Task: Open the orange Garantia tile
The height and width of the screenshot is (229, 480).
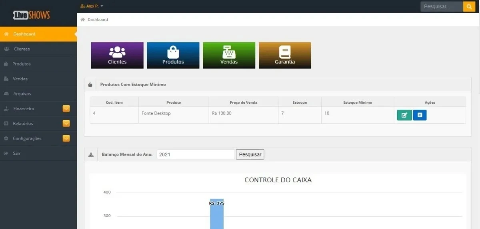Action: click(x=285, y=55)
